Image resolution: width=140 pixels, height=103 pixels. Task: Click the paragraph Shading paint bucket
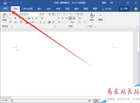tap(59, 22)
